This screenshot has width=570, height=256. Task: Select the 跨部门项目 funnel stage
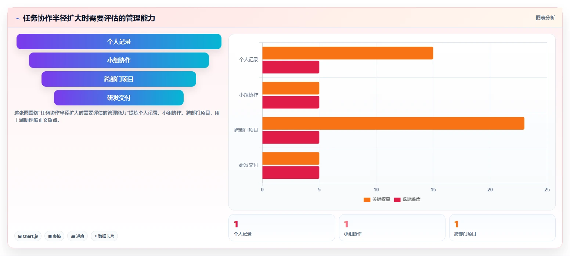coord(119,79)
